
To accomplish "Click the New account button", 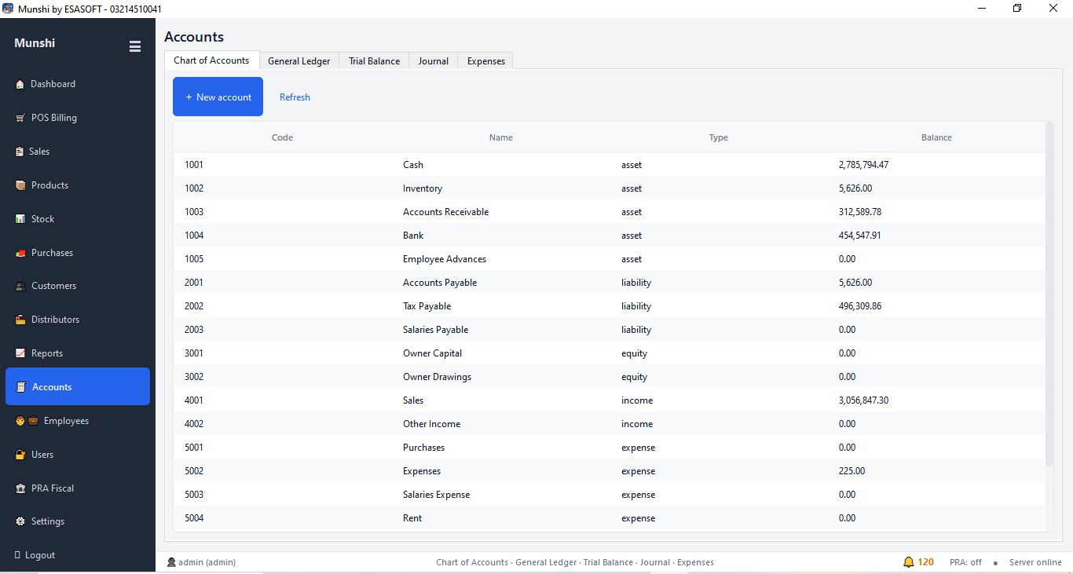I will (218, 97).
